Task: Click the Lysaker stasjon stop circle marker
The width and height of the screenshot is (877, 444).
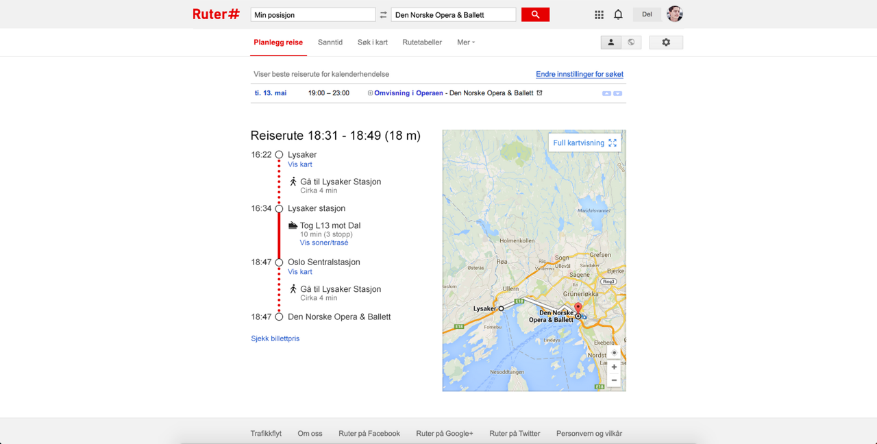Action: (x=279, y=208)
